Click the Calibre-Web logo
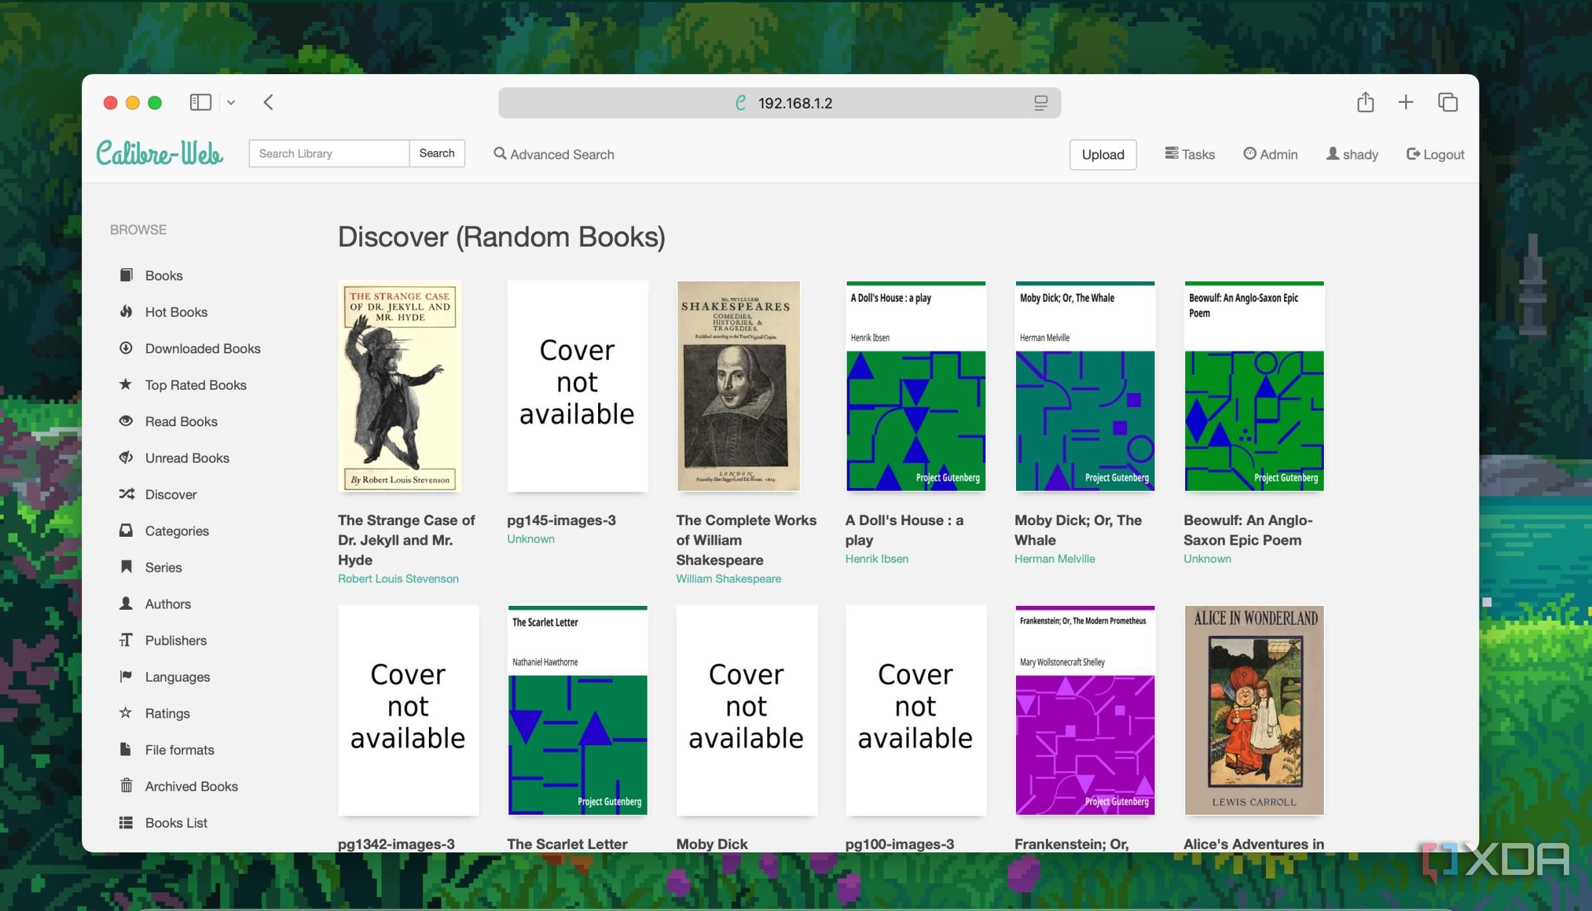The height and width of the screenshot is (911, 1592). click(x=159, y=154)
